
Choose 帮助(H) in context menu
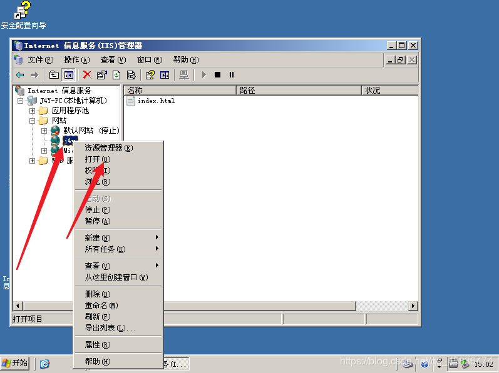coord(118,361)
